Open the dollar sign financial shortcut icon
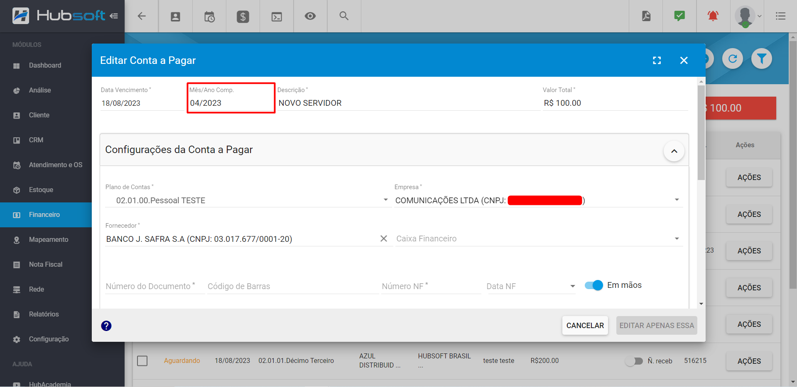The image size is (797, 387). point(243,17)
